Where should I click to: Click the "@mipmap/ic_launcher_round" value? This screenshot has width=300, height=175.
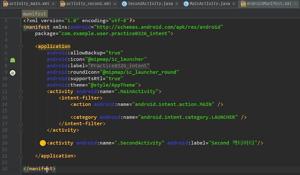point(139,72)
